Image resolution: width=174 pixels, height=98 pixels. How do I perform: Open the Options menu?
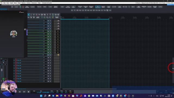click(x=24, y=3)
